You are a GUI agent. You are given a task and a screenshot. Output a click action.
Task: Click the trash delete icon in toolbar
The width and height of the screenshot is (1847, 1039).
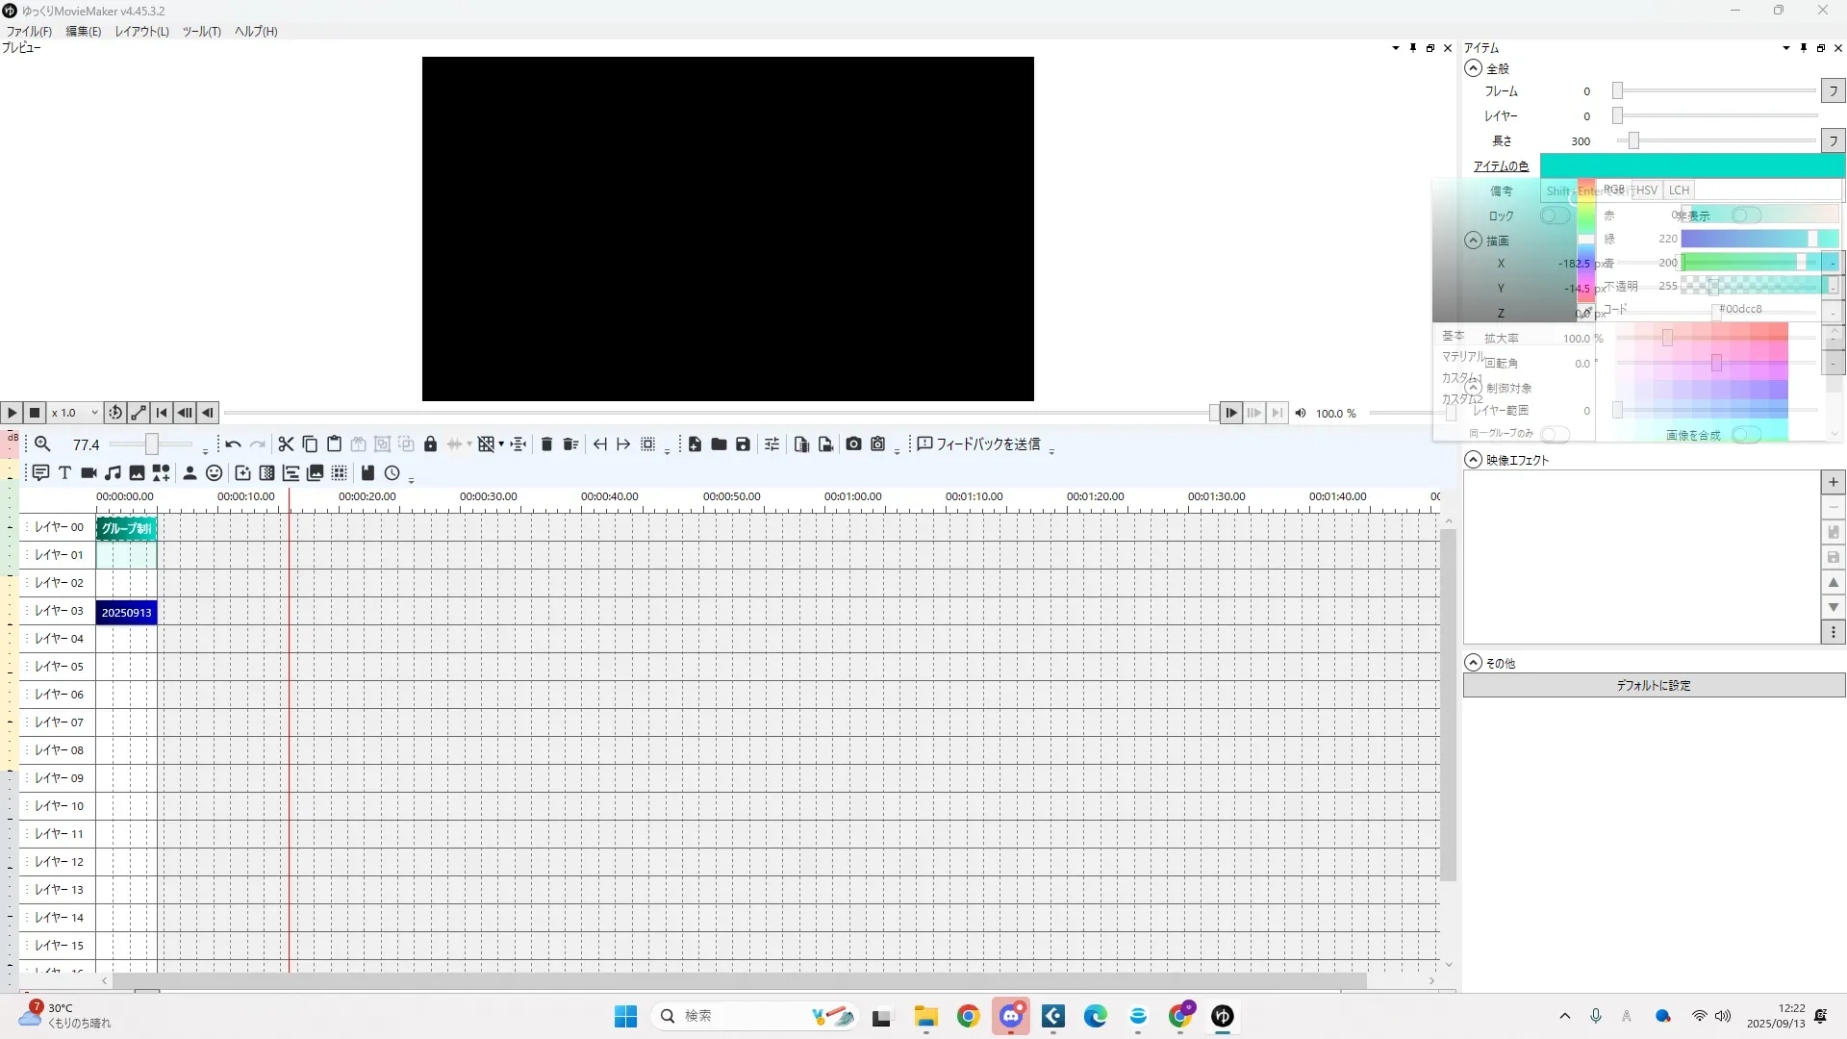tap(546, 444)
